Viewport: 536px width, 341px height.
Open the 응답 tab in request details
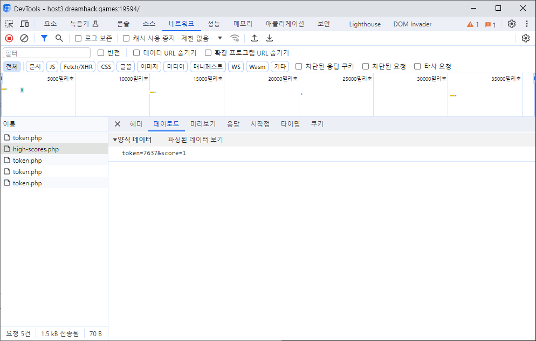(x=233, y=124)
